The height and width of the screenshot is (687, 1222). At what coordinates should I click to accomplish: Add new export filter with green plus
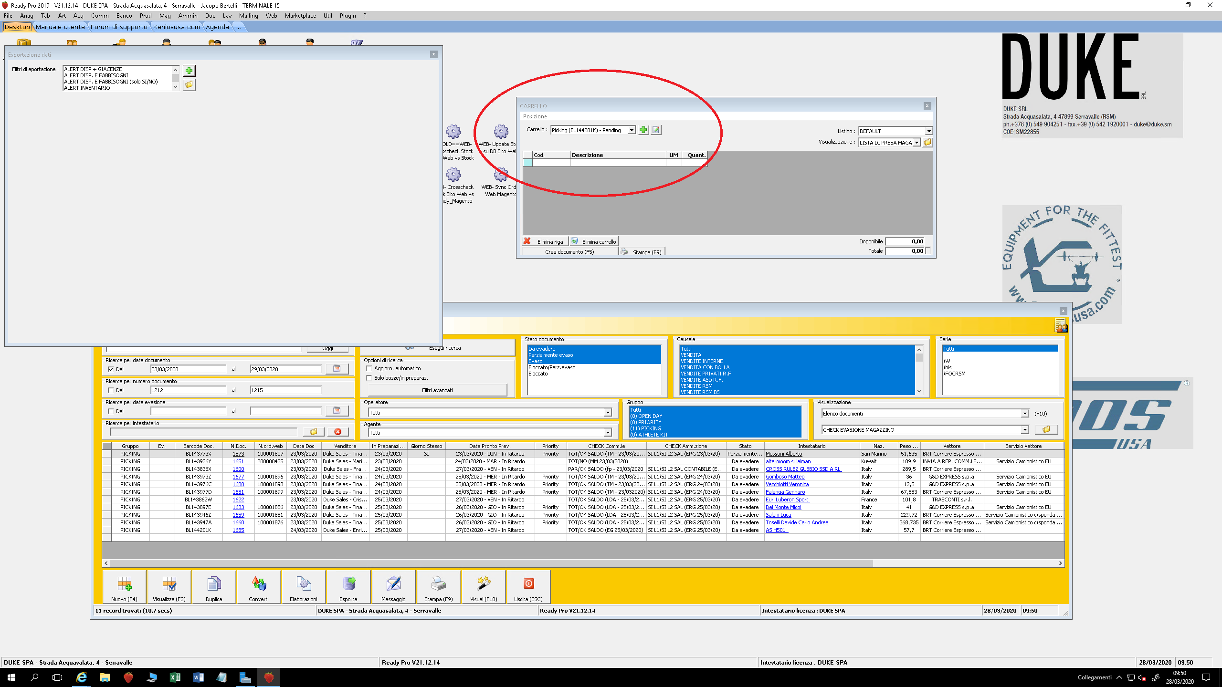tap(189, 71)
